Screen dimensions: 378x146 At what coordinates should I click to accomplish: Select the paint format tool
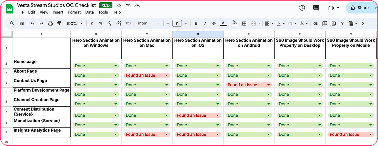59,24
